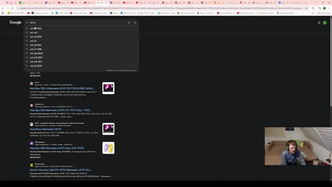
Task: Switch to the Fully tab
Action: pos(245,3)
